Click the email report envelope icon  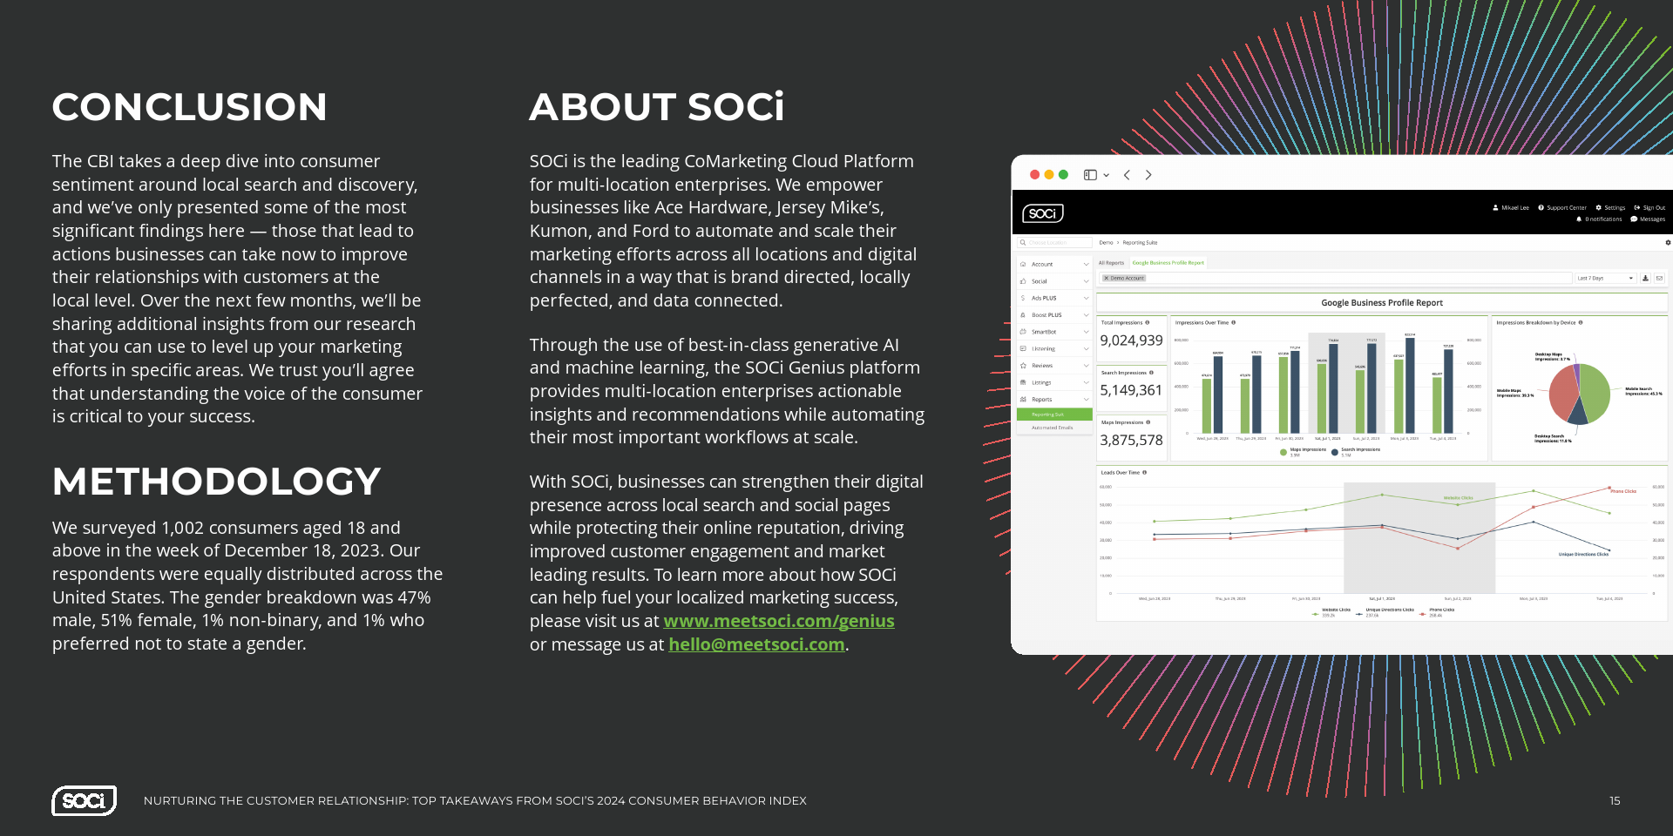pyautogui.click(x=1659, y=279)
